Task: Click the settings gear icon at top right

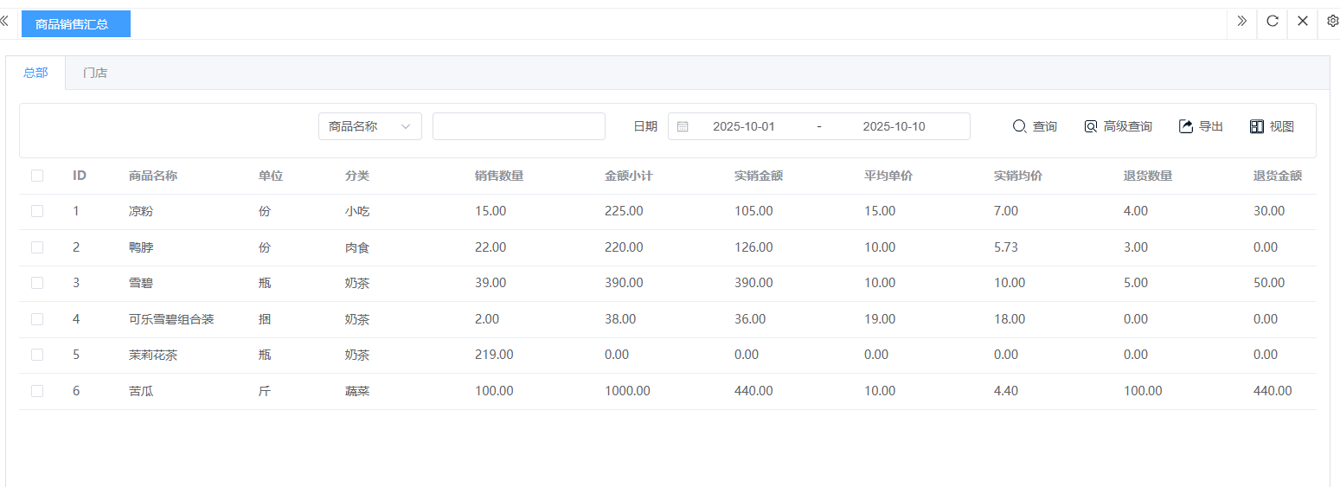Action: click(1332, 22)
